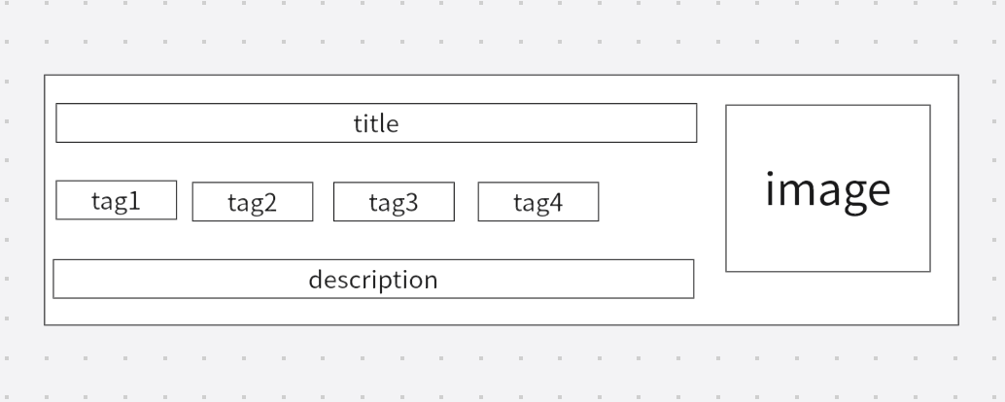The height and width of the screenshot is (402, 1005).
Task: Select the tag2 box
Action: (252, 202)
